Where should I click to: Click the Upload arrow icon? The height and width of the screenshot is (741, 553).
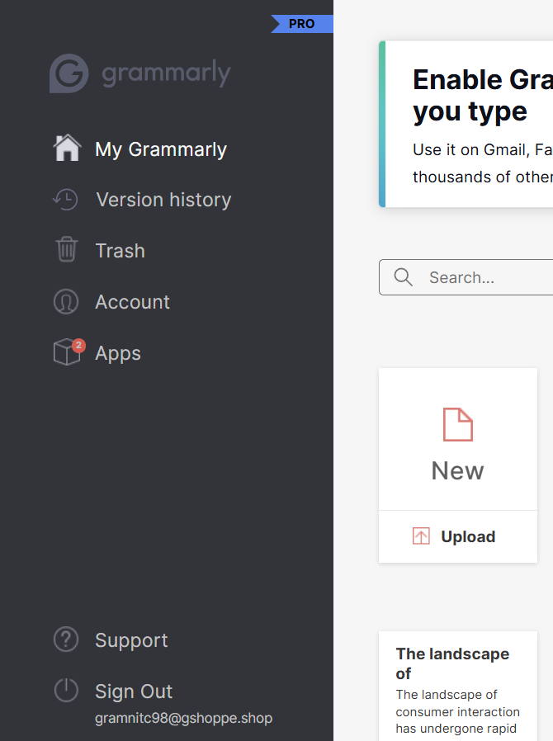421,536
